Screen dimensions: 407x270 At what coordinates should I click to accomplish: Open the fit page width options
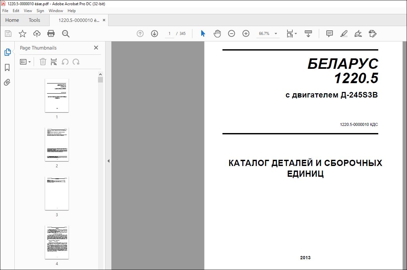[x=292, y=34]
